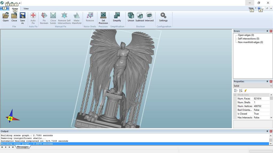Pin the Properties panel
The width and height of the screenshot is (273, 153).
pyautogui.click(x=267, y=81)
